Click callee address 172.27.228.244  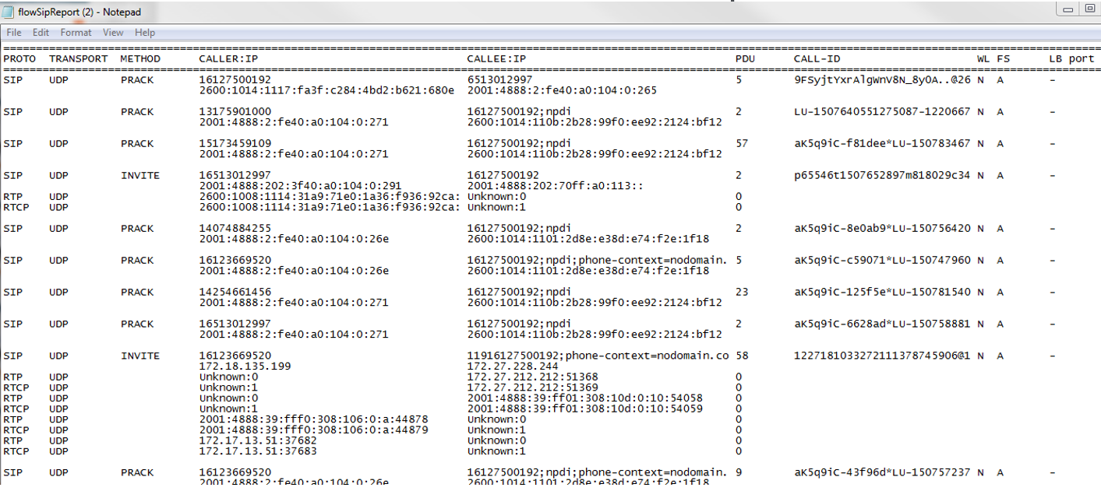click(x=512, y=366)
